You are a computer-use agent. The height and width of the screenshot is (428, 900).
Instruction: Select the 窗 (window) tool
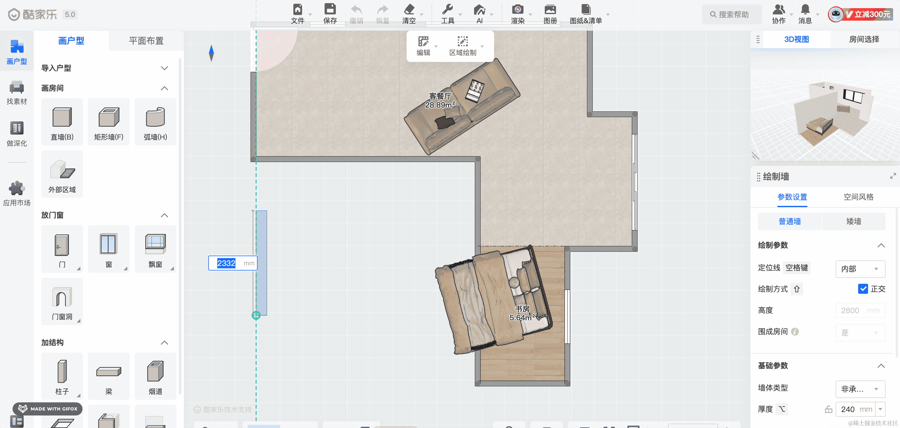tap(109, 249)
